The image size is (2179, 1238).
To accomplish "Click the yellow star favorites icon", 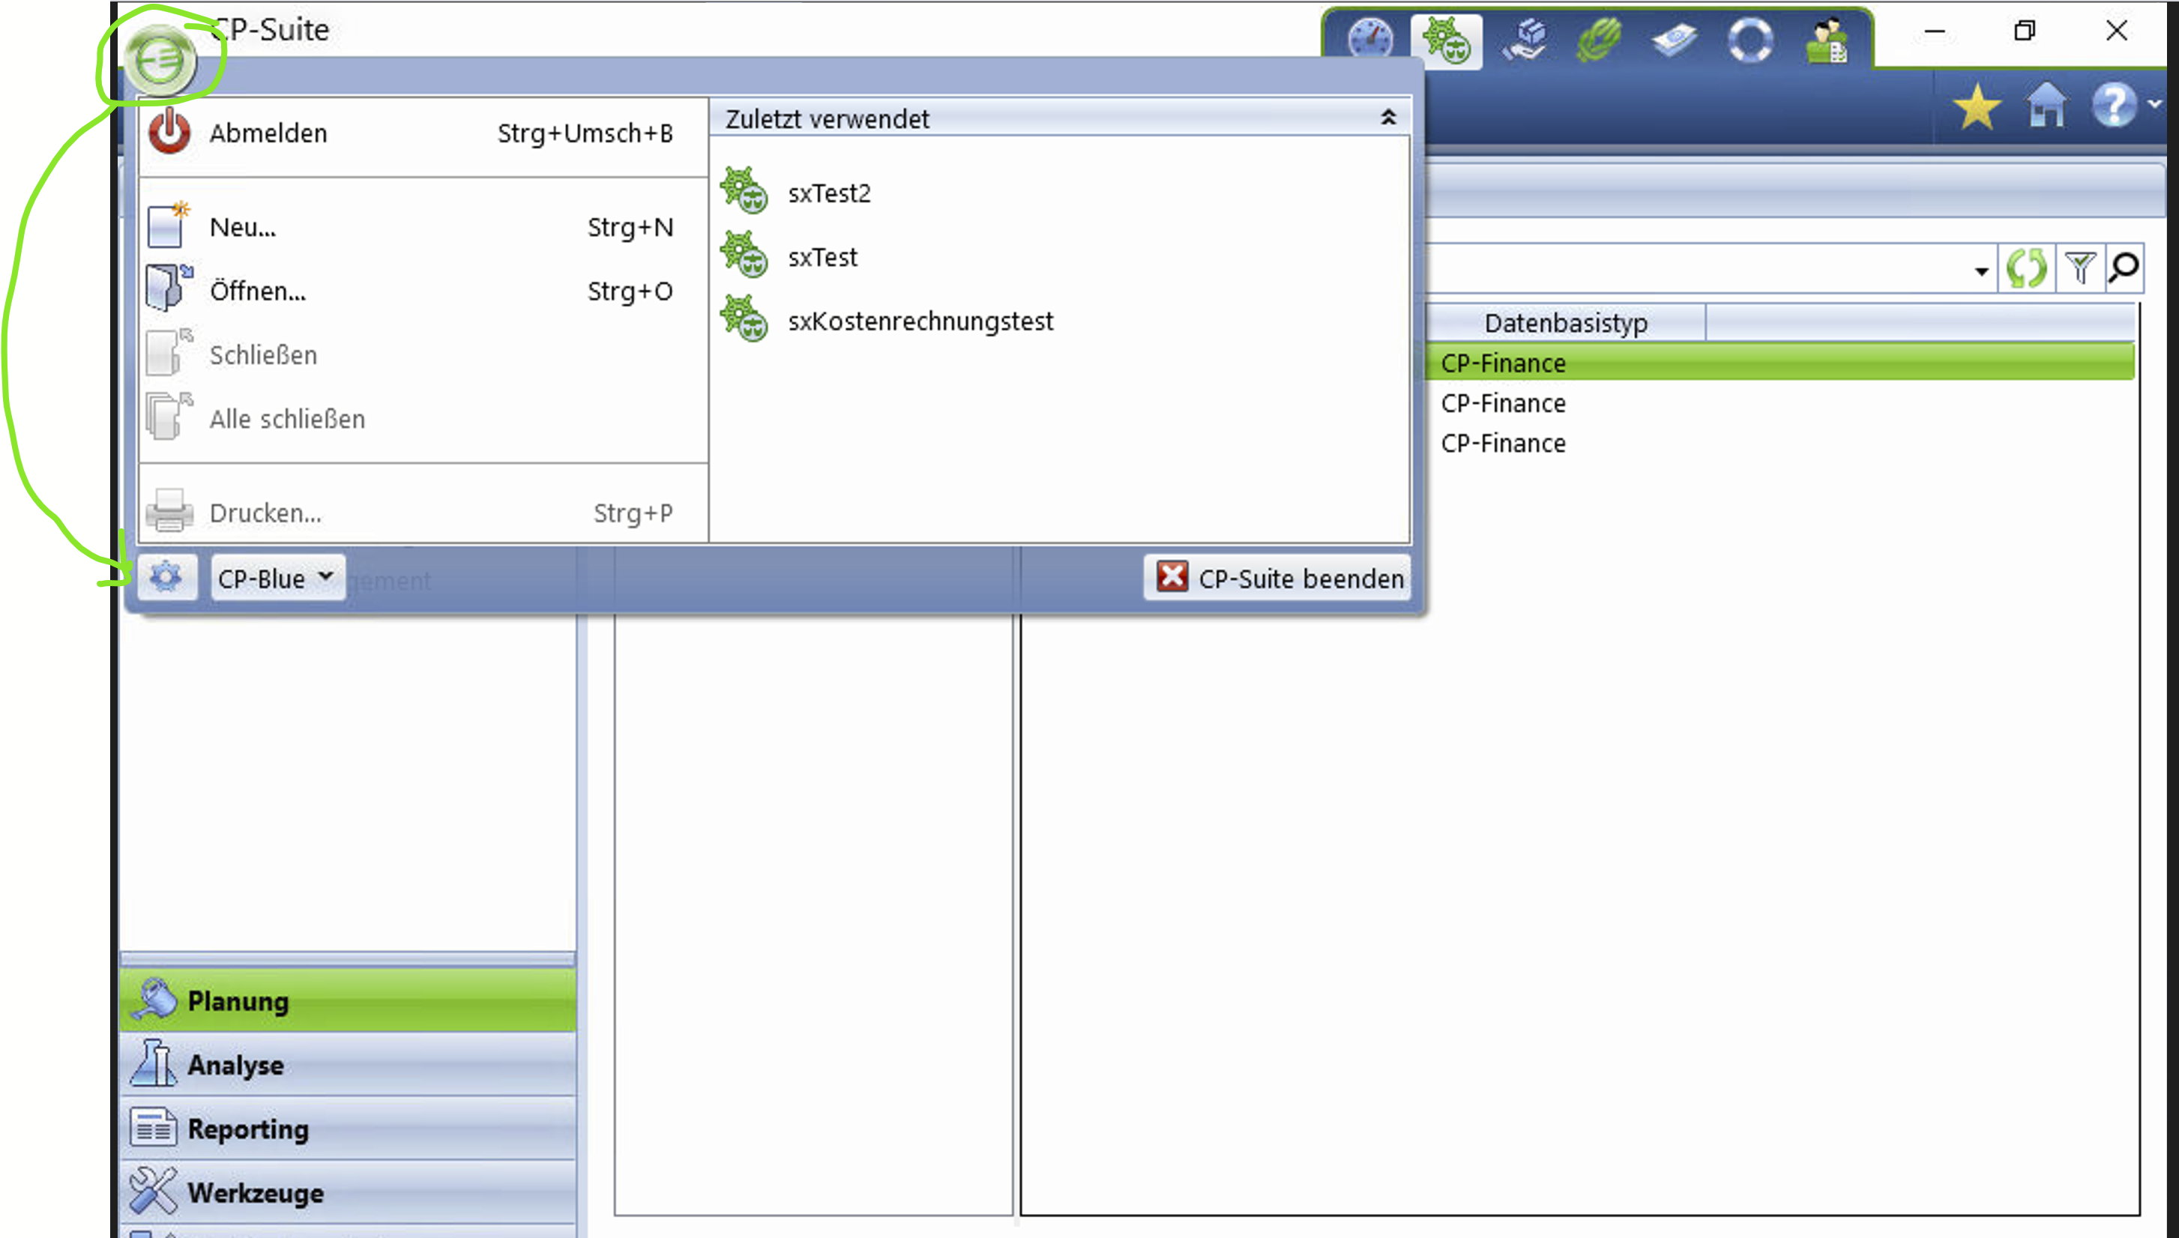I will [x=1976, y=107].
